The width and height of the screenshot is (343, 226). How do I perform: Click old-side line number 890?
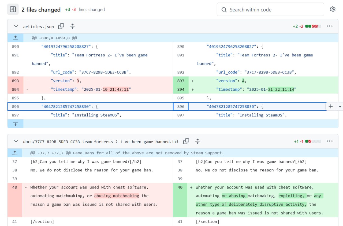pyautogui.click(x=16, y=47)
